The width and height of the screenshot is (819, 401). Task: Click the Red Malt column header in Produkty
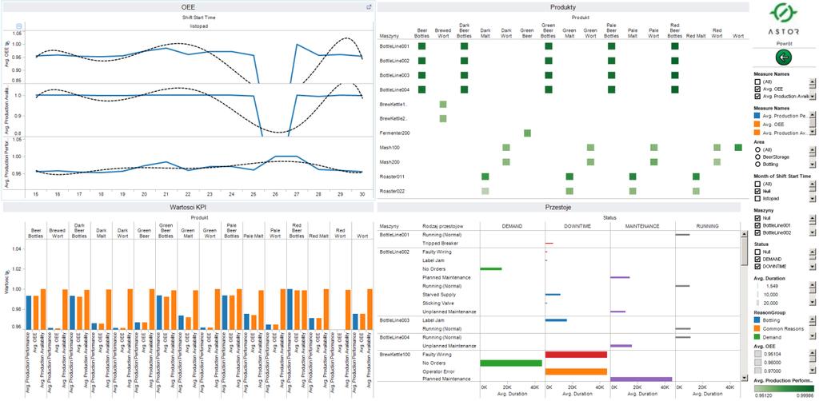pos(696,36)
